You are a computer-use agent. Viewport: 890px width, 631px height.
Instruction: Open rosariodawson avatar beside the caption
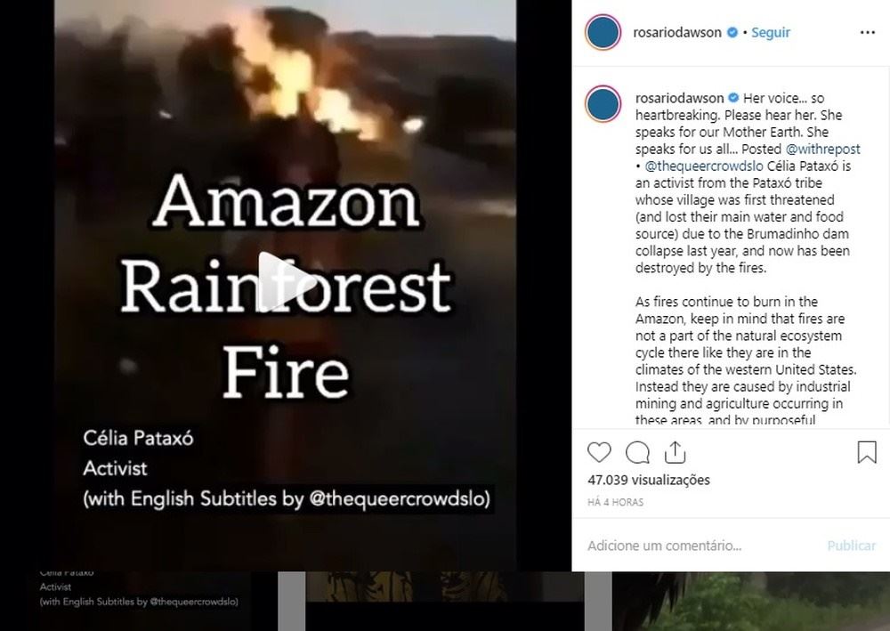(x=603, y=104)
